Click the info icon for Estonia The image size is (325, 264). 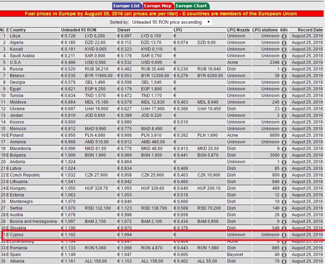[x=284, y=195]
